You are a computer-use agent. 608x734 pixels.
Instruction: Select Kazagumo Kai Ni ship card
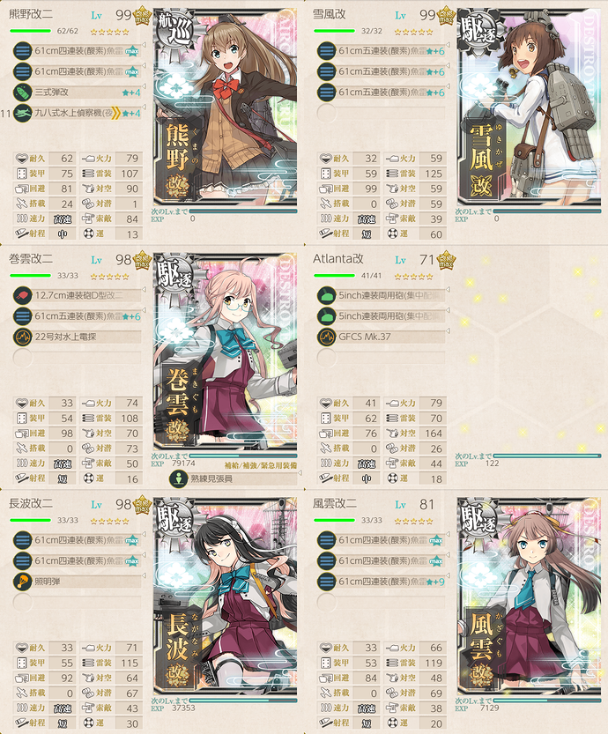point(529,597)
